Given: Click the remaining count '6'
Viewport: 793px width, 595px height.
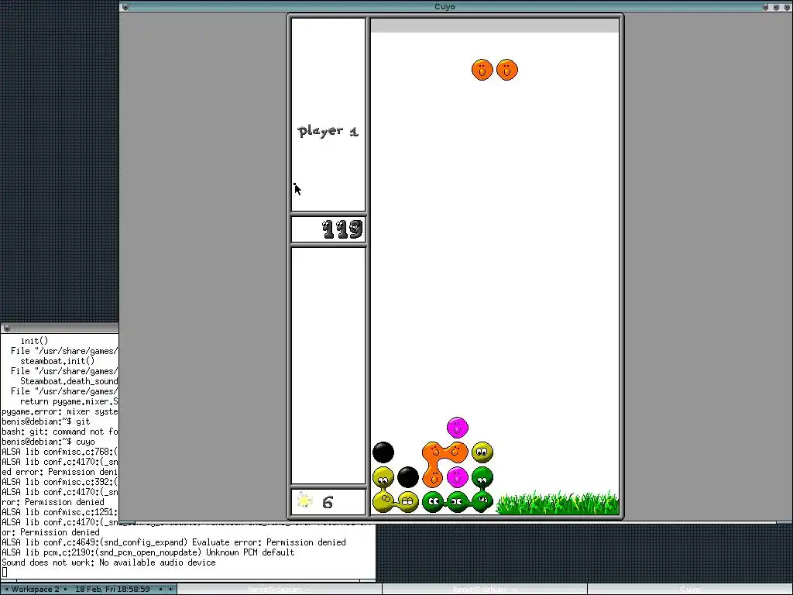Looking at the screenshot, I should [328, 502].
